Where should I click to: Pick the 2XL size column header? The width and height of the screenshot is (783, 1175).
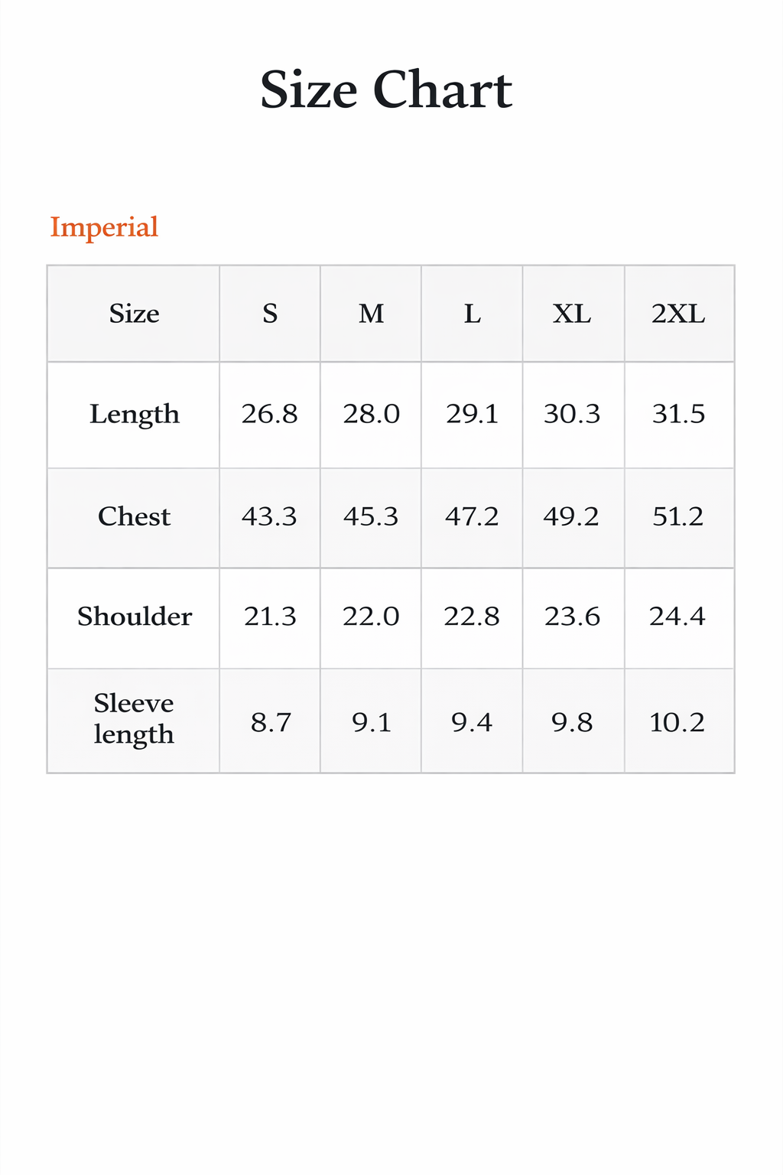coord(678,314)
